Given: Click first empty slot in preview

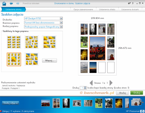Looking at the screenshot, I should pyautogui.click(x=102, y=67).
